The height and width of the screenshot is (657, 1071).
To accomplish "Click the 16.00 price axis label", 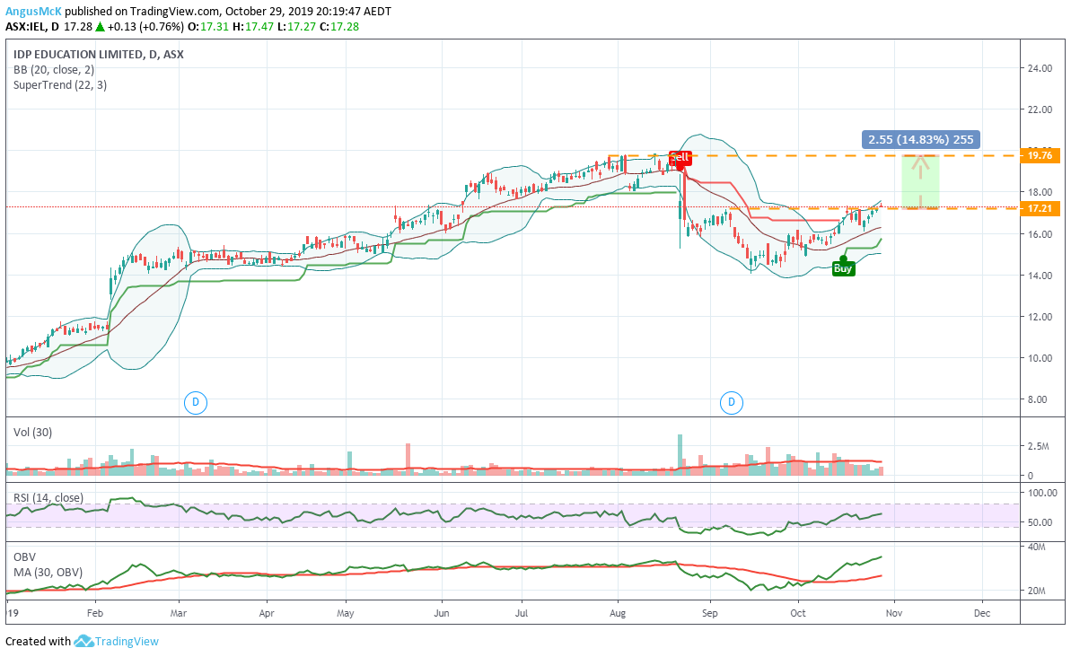I will (x=1040, y=234).
